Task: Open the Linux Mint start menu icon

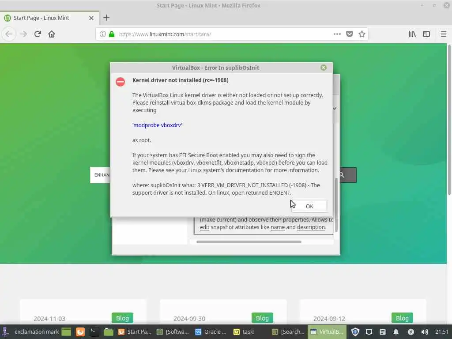Action: (5, 332)
